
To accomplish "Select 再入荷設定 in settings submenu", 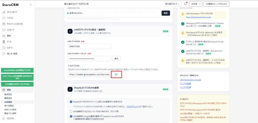I will (x=9, y=106).
